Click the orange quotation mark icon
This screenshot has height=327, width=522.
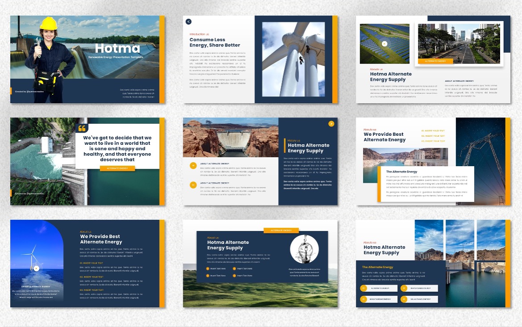tap(82, 129)
